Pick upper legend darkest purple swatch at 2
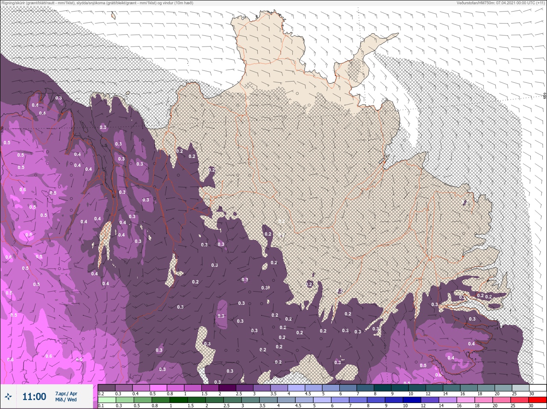Screen dimensions: 547x409 coord(227,388)
